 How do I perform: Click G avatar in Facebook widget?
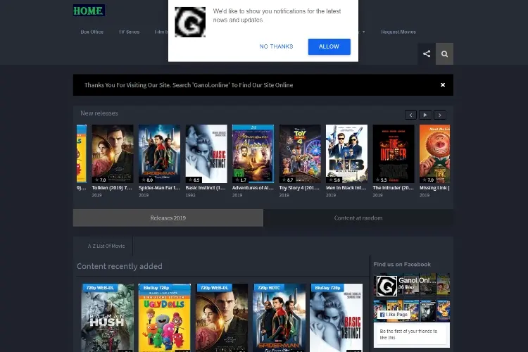(x=386, y=286)
